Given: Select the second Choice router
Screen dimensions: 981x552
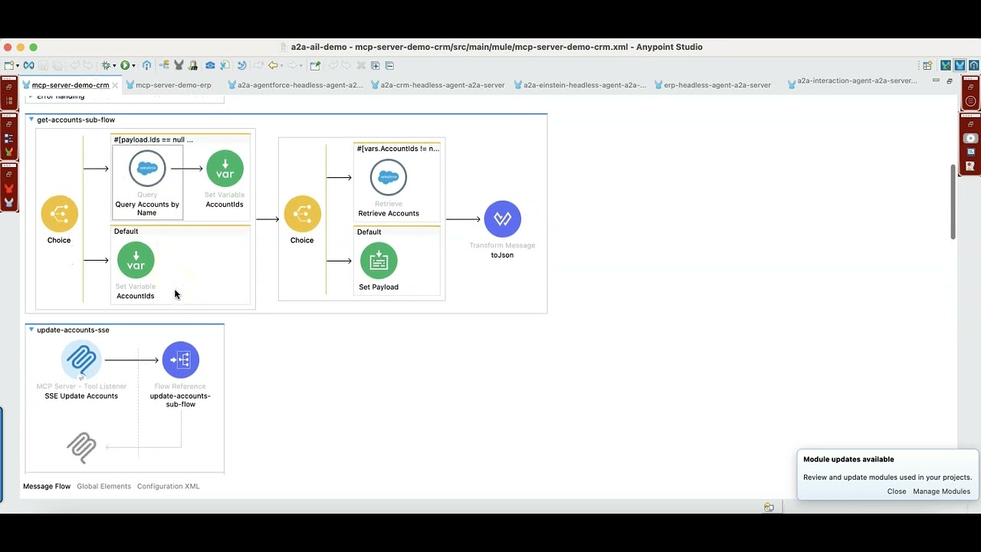Looking at the screenshot, I should click(302, 215).
